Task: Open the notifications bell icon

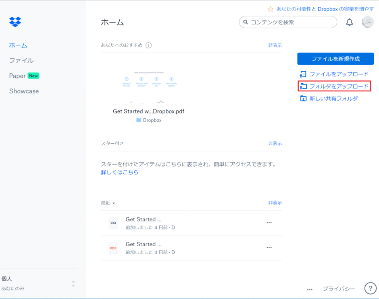Action: tap(349, 23)
